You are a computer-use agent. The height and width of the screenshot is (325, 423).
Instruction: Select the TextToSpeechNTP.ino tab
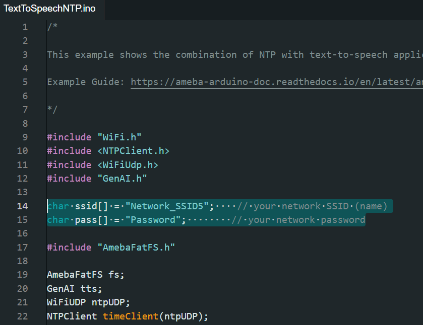tap(49, 9)
